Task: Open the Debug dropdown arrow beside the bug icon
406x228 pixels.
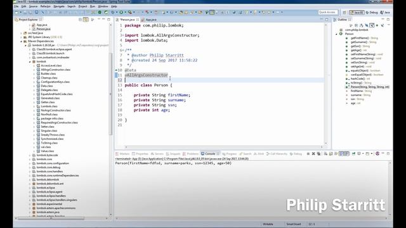Action: pyautogui.click(x=117, y=12)
